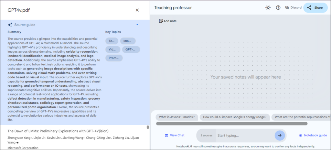
Task: Focus the "Start typing..." input field
Action: click(245, 135)
